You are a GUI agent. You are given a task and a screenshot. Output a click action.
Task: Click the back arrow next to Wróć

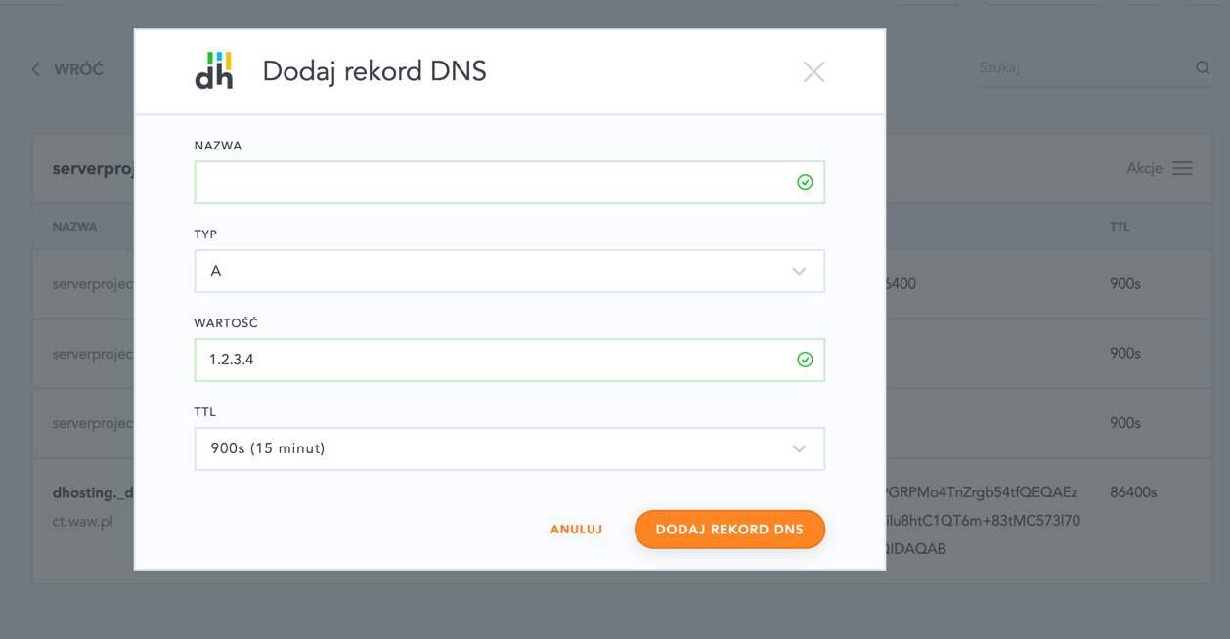(36, 69)
